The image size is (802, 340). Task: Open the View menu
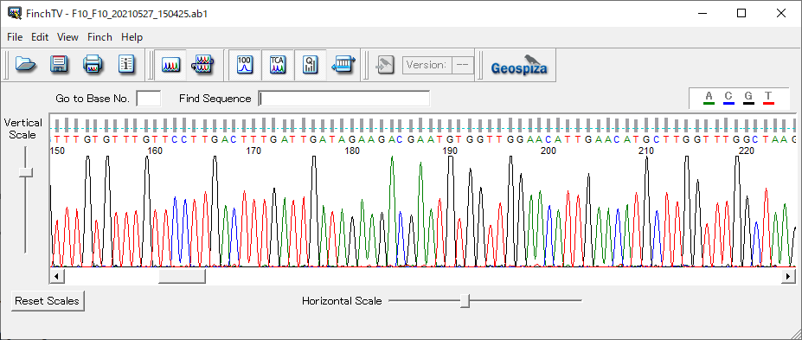click(67, 37)
